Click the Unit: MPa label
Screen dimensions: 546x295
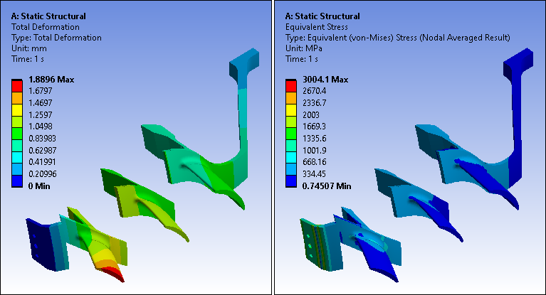pos(304,48)
